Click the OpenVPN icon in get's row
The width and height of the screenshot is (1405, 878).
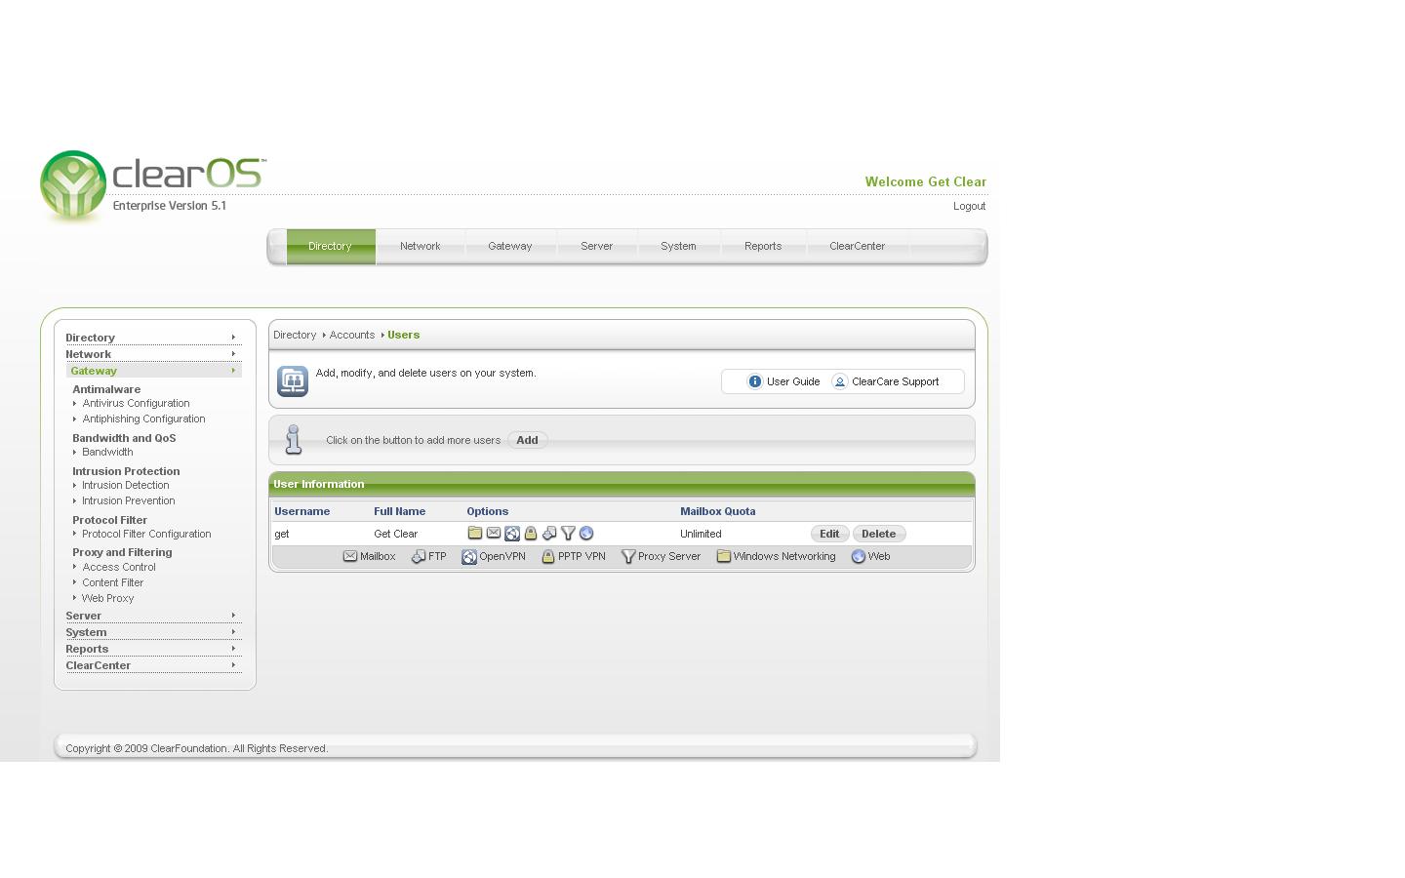coord(512,534)
